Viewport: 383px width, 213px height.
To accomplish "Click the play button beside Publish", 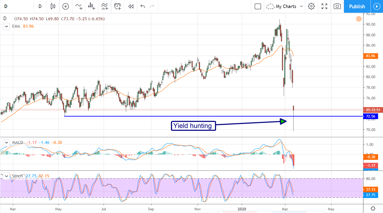I will (377, 6).
